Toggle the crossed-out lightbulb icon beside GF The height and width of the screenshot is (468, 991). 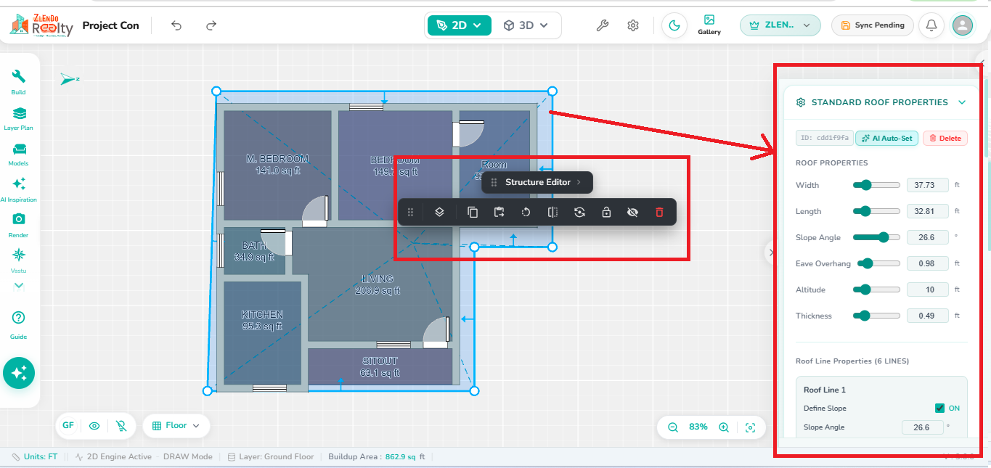coord(121,426)
